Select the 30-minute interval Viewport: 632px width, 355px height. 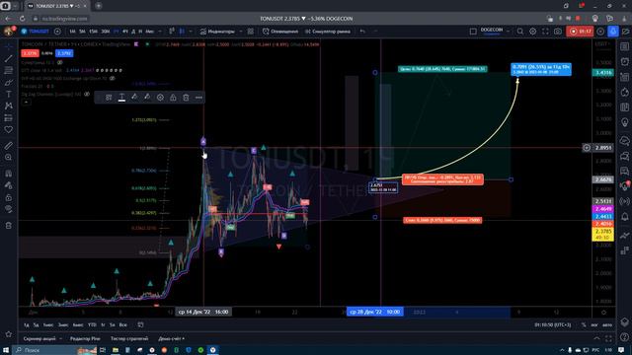tap(106, 32)
